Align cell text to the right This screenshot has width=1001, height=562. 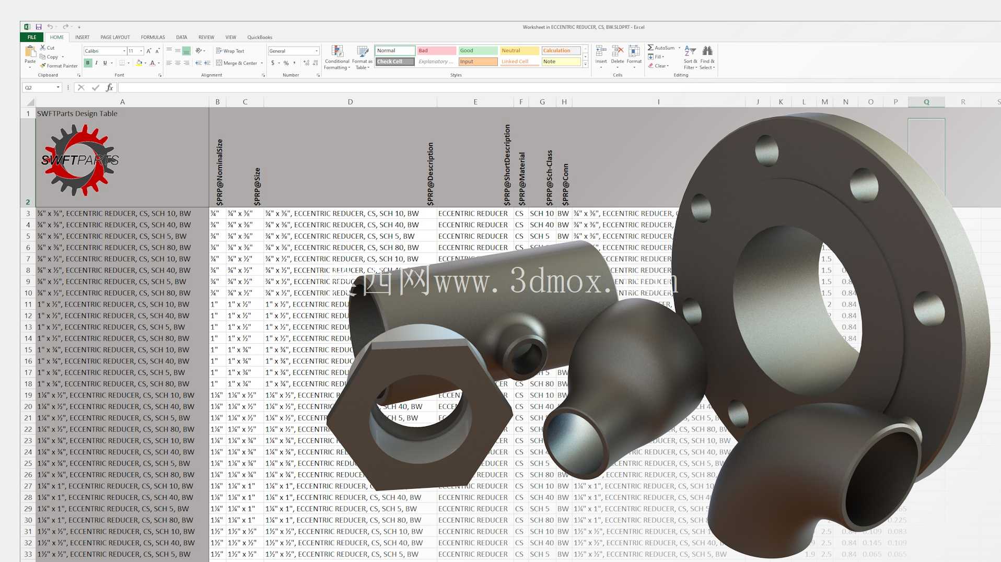187,63
